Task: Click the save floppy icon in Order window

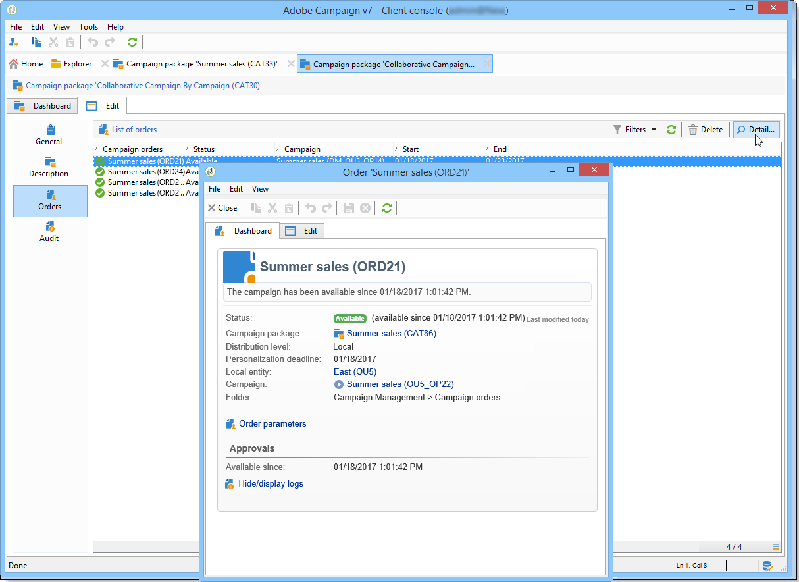Action: tap(349, 208)
